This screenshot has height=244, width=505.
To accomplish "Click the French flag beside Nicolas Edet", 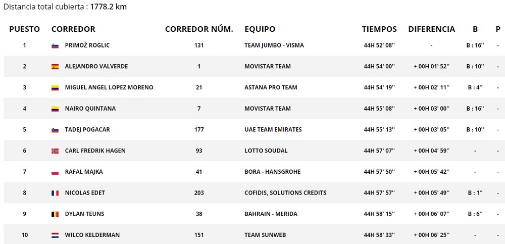I will [x=55, y=193].
